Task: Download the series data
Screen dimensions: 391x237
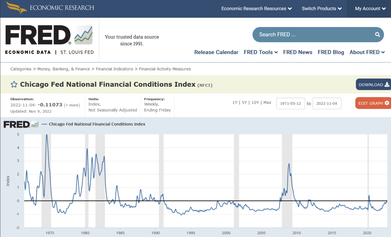Action: click(x=373, y=85)
